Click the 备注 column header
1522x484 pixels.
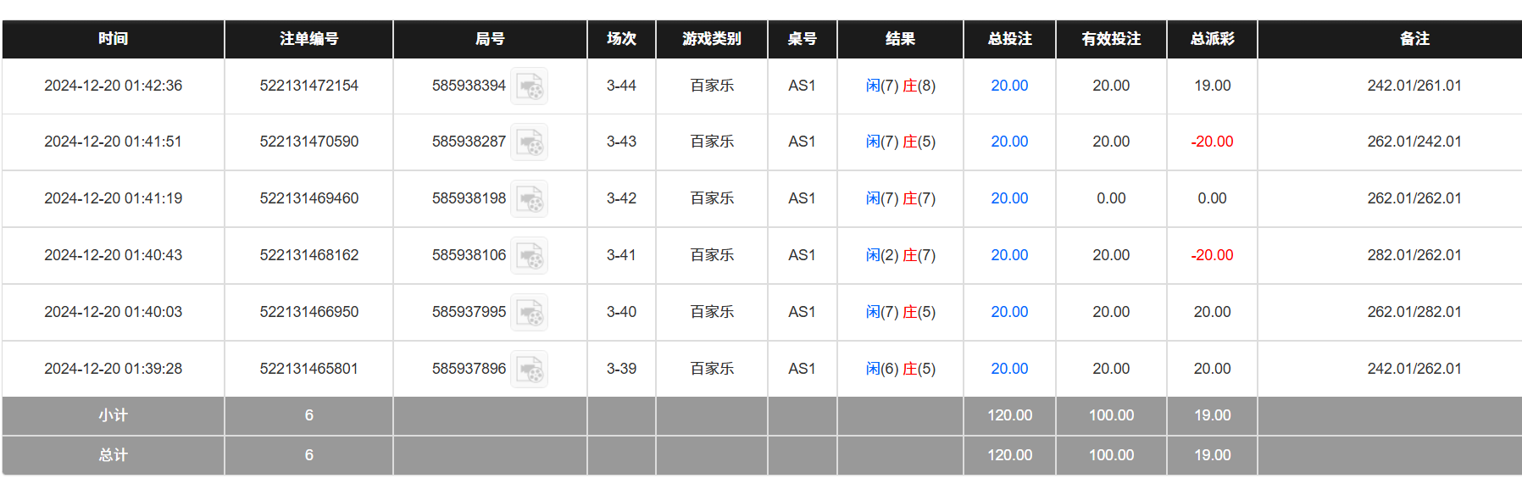pyautogui.click(x=1414, y=39)
